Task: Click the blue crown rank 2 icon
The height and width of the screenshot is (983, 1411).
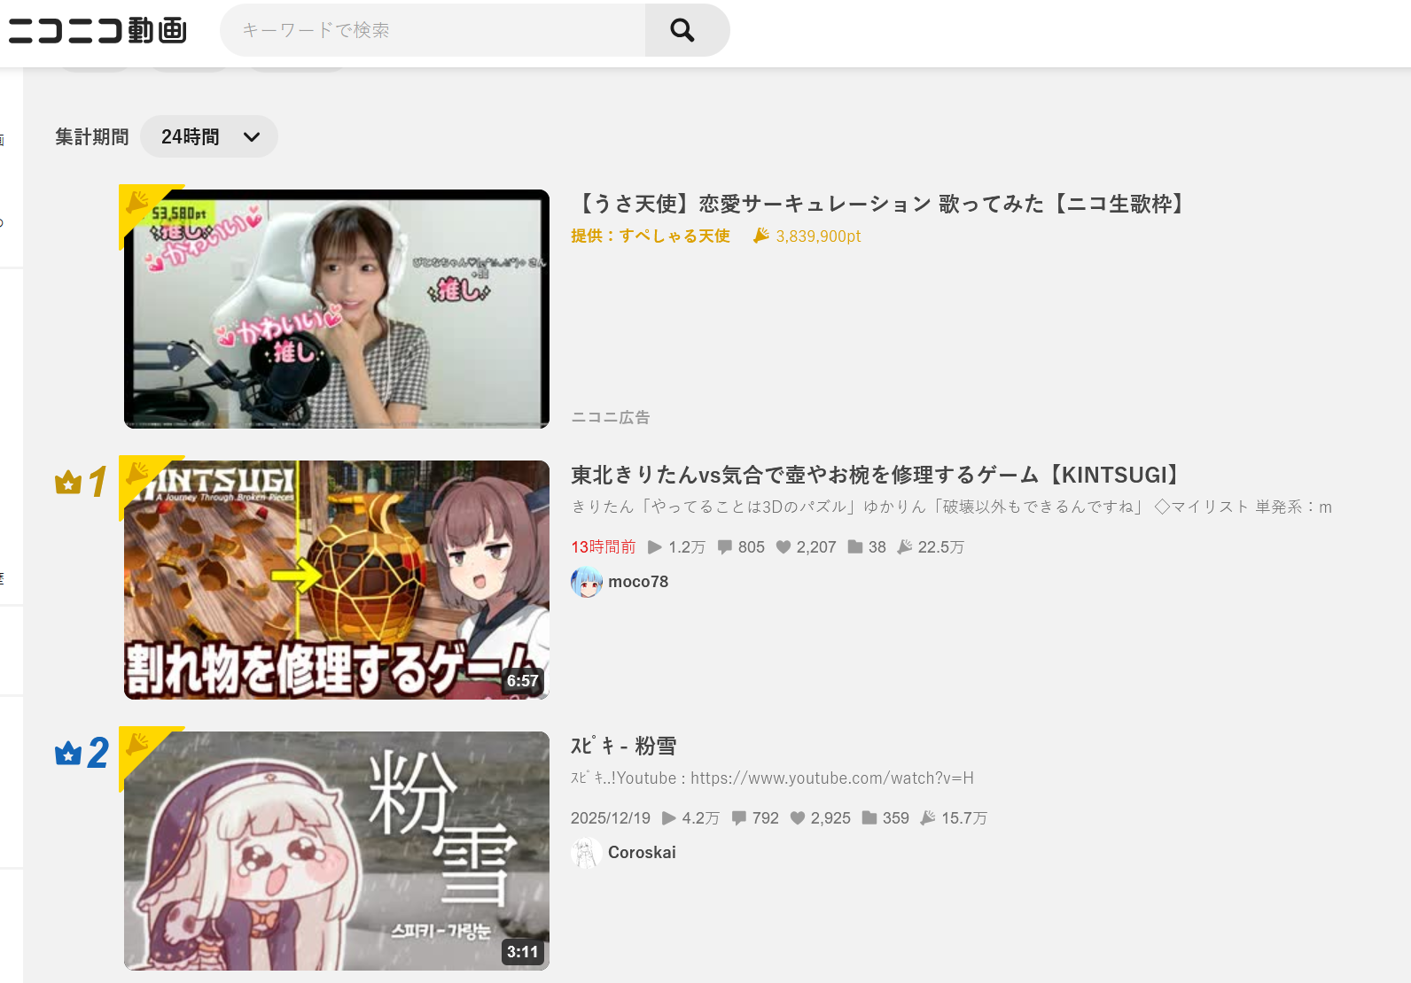Action: tap(68, 754)
